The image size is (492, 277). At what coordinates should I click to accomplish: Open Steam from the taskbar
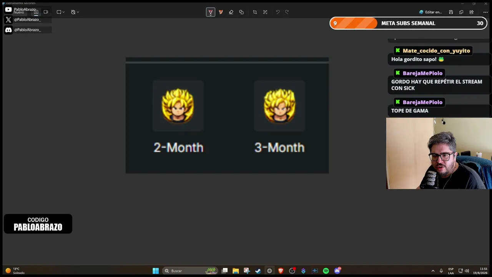click(x=258, y=271)
